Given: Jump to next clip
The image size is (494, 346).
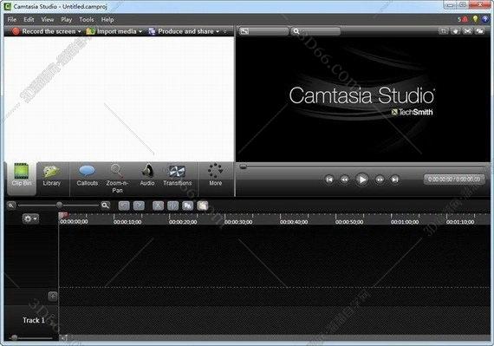Looking at the screenshot, I should click(x=394, y=180).
